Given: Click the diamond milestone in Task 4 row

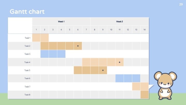Looking at the screenshot, I should coord(120,62).
